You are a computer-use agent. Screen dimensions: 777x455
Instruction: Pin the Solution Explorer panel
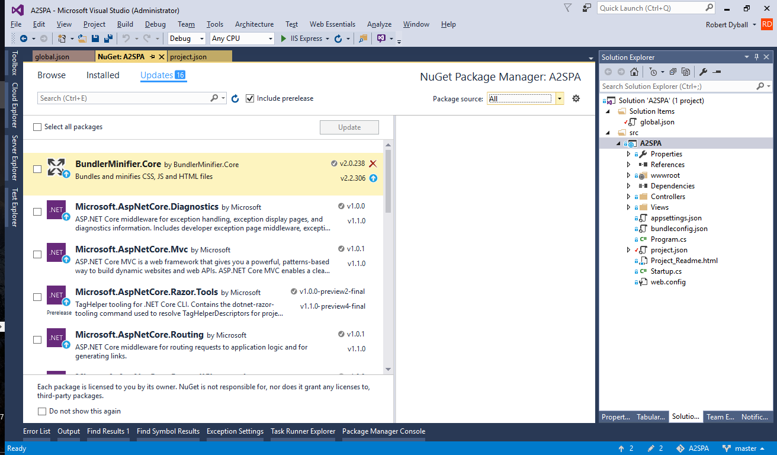tap(756, 57)
